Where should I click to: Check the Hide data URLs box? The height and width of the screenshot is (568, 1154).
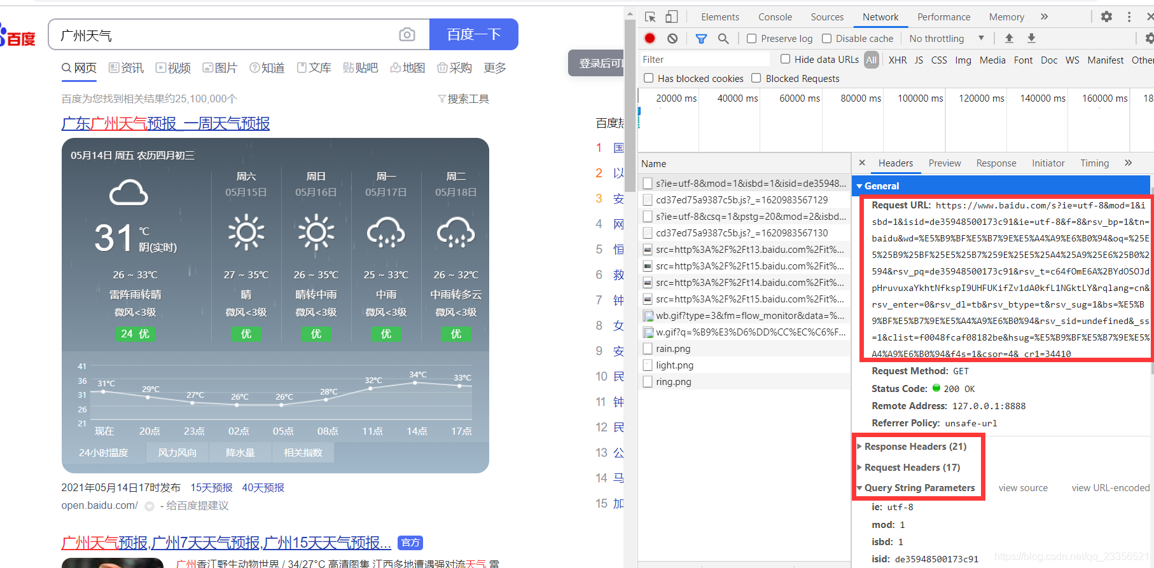coord(786,59)
